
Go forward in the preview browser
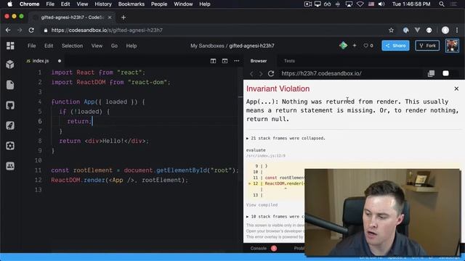pos(261,74)
